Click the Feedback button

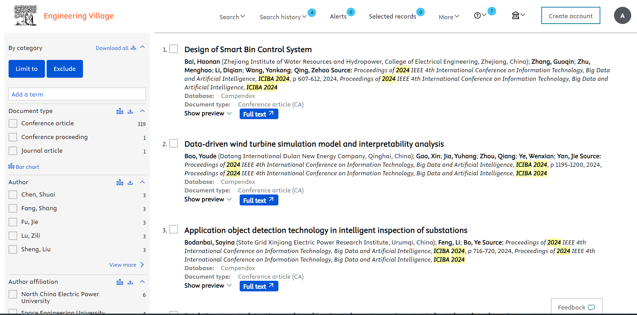coord(577,306)
